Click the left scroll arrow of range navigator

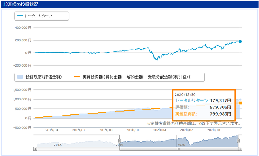(x=35, y=149)
